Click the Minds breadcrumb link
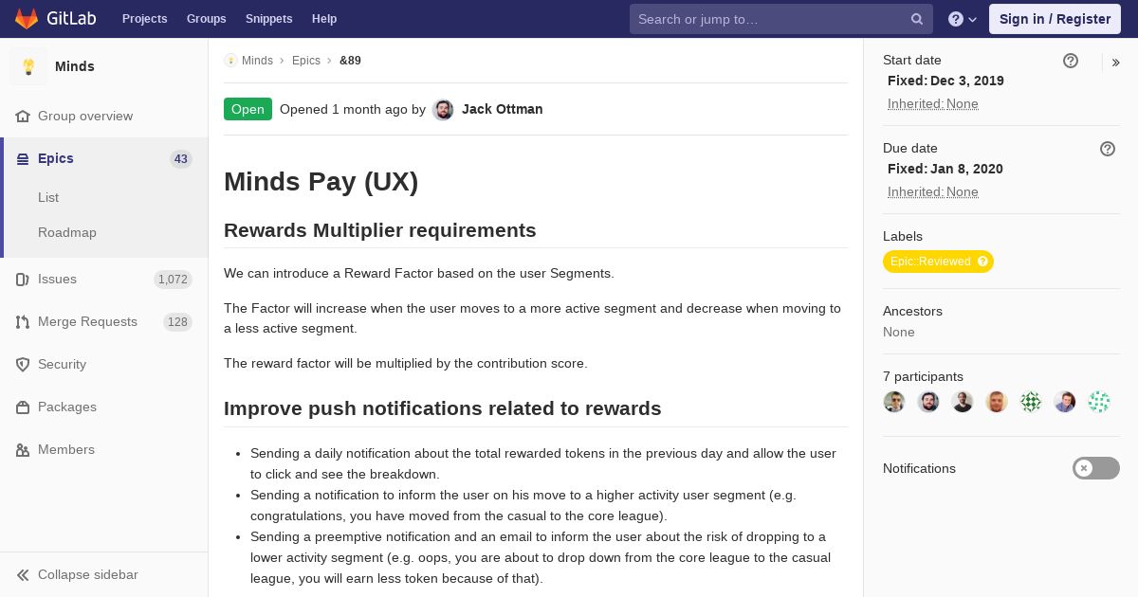 [x=257, y=61]
